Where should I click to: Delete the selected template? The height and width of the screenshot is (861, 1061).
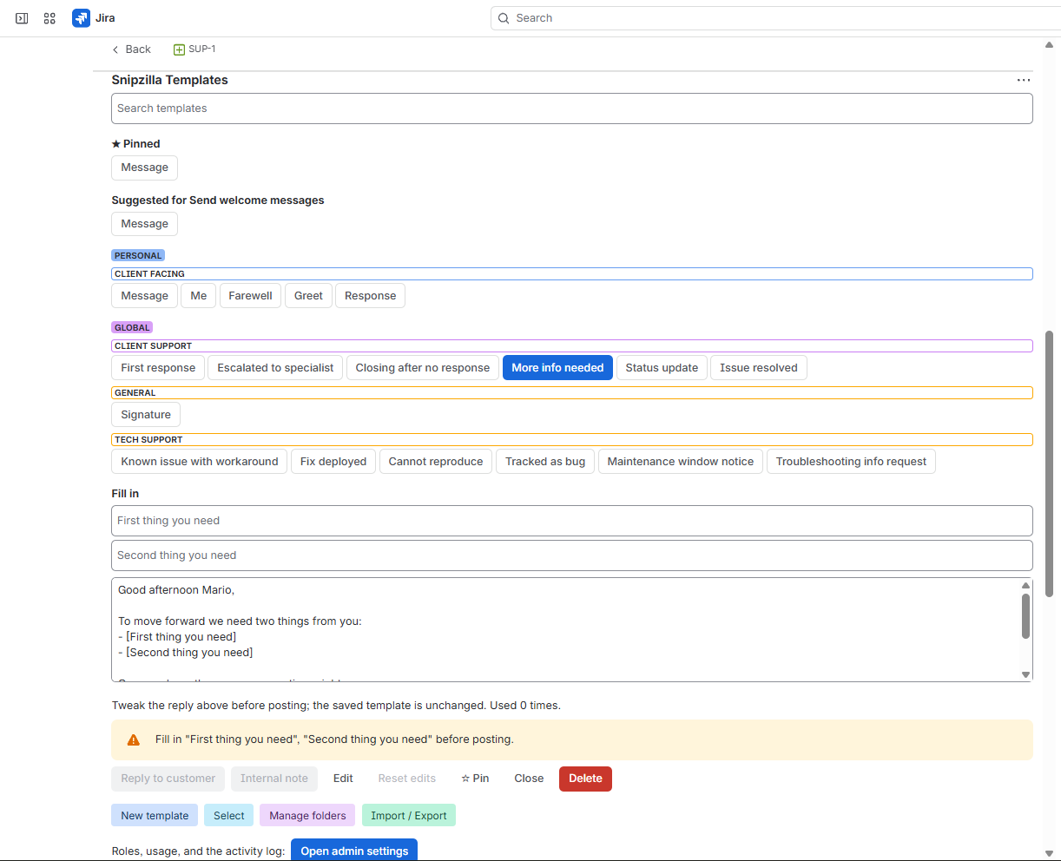(585, 779)
